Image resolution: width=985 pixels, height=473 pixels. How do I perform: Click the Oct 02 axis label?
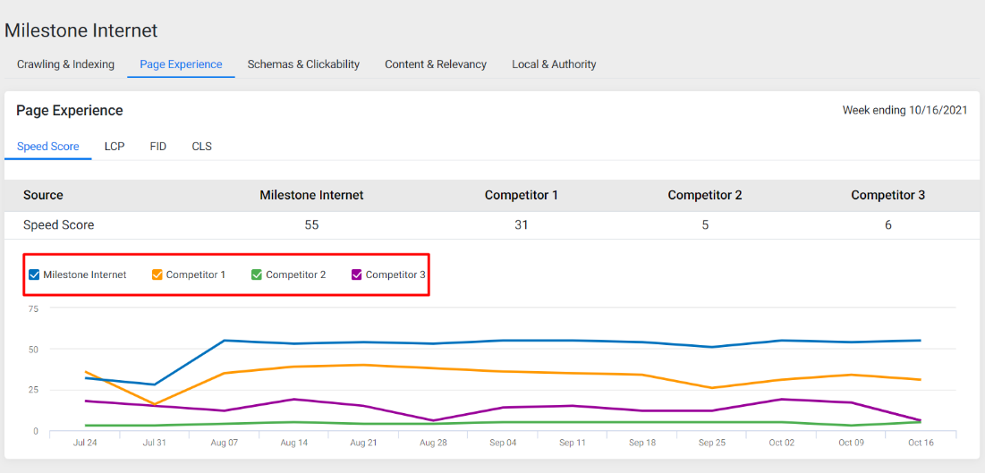[x=781, y=443]
